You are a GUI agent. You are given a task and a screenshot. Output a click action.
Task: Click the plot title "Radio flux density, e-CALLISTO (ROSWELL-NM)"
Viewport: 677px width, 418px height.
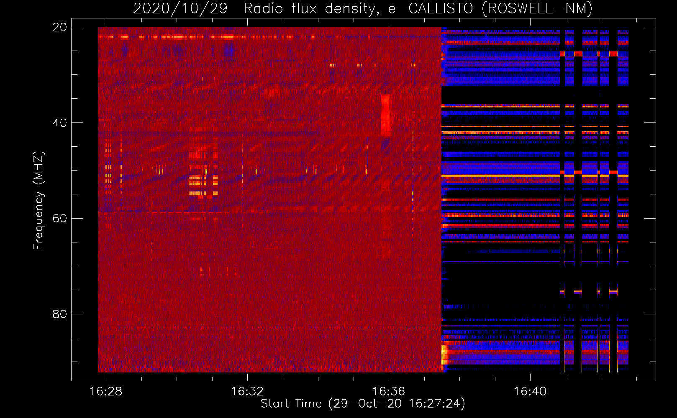[418, 8]
